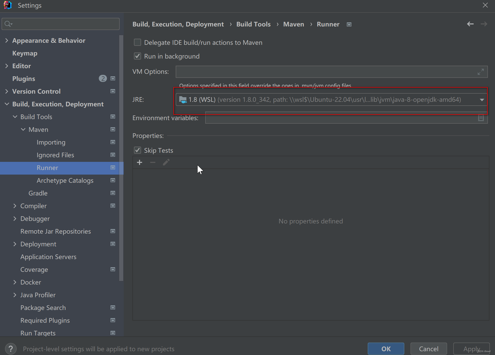Select Keymap in settings tree
Screen dimensions: 495x355
(25, 53)
